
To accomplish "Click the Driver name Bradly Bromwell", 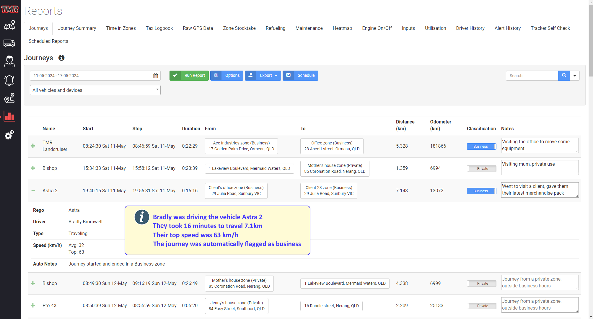I will [85, 222].
